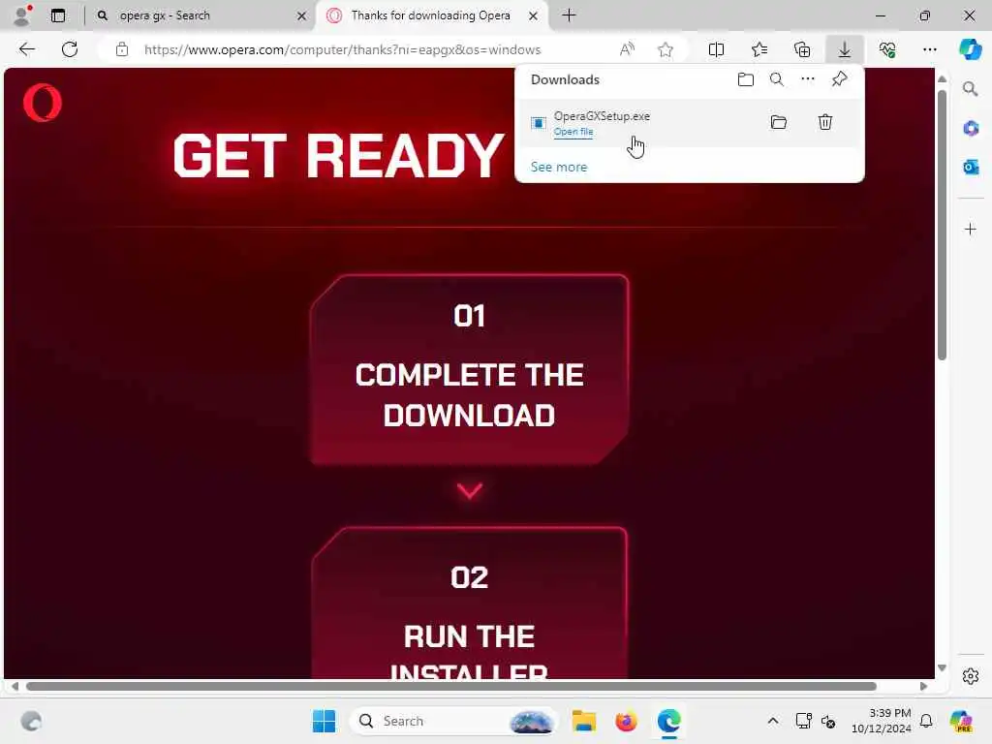
Task: Open the Windows Start menu
Action: (324, 721)
